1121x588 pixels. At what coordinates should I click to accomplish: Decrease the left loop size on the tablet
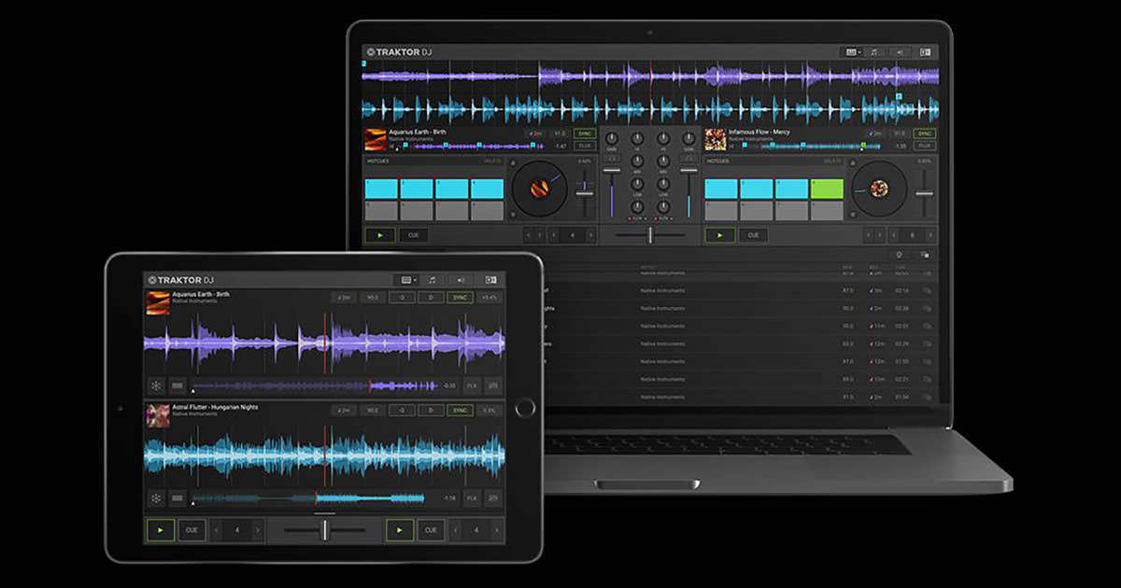[x=218, y=530]
